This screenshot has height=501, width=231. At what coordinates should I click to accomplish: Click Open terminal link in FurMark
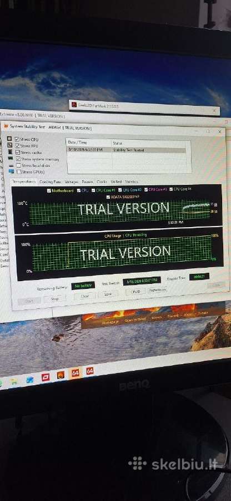tap(135, 319)
